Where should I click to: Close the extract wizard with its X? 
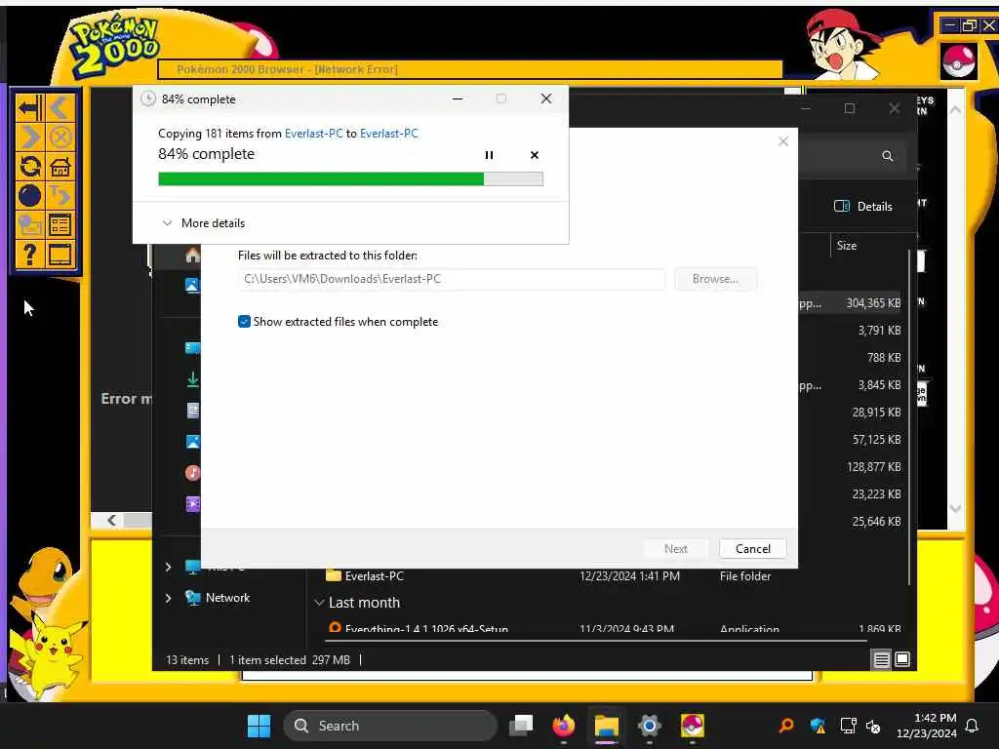pos(783,141)
